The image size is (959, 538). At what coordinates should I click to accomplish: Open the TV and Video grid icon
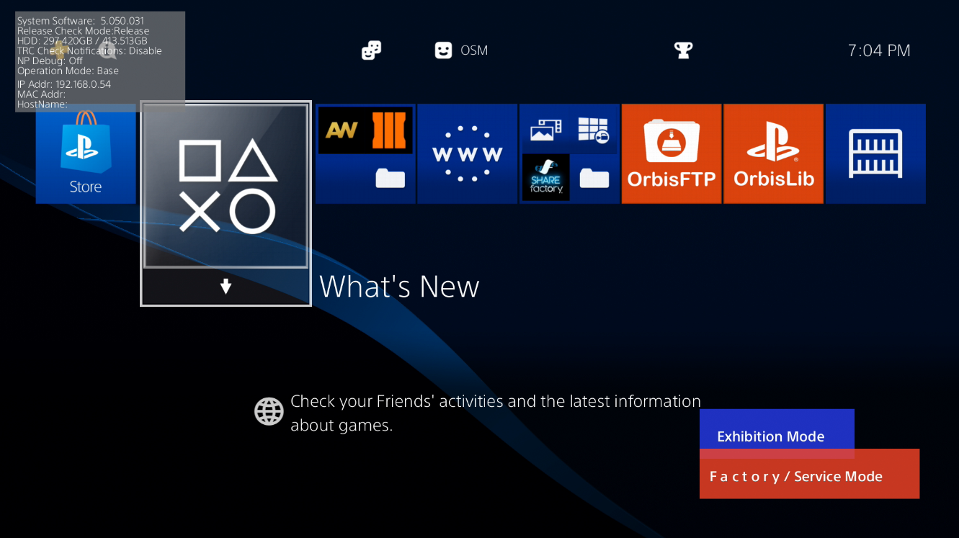[x=593, y=130]
